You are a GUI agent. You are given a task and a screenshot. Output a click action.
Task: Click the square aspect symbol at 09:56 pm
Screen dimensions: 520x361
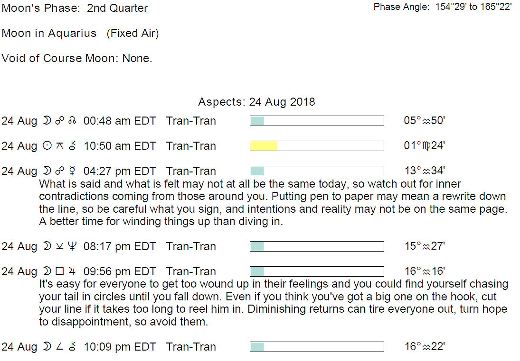[59, 272]
